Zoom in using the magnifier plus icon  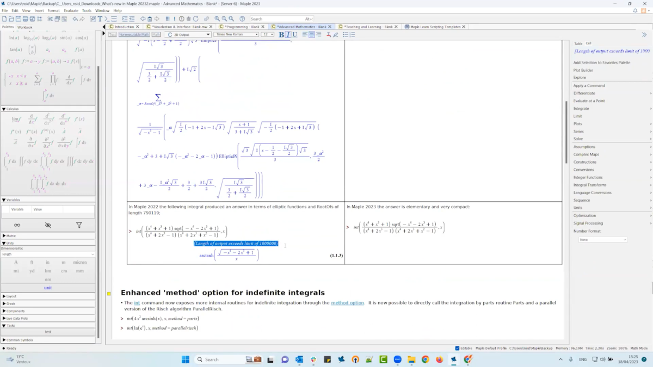(217, 19)
